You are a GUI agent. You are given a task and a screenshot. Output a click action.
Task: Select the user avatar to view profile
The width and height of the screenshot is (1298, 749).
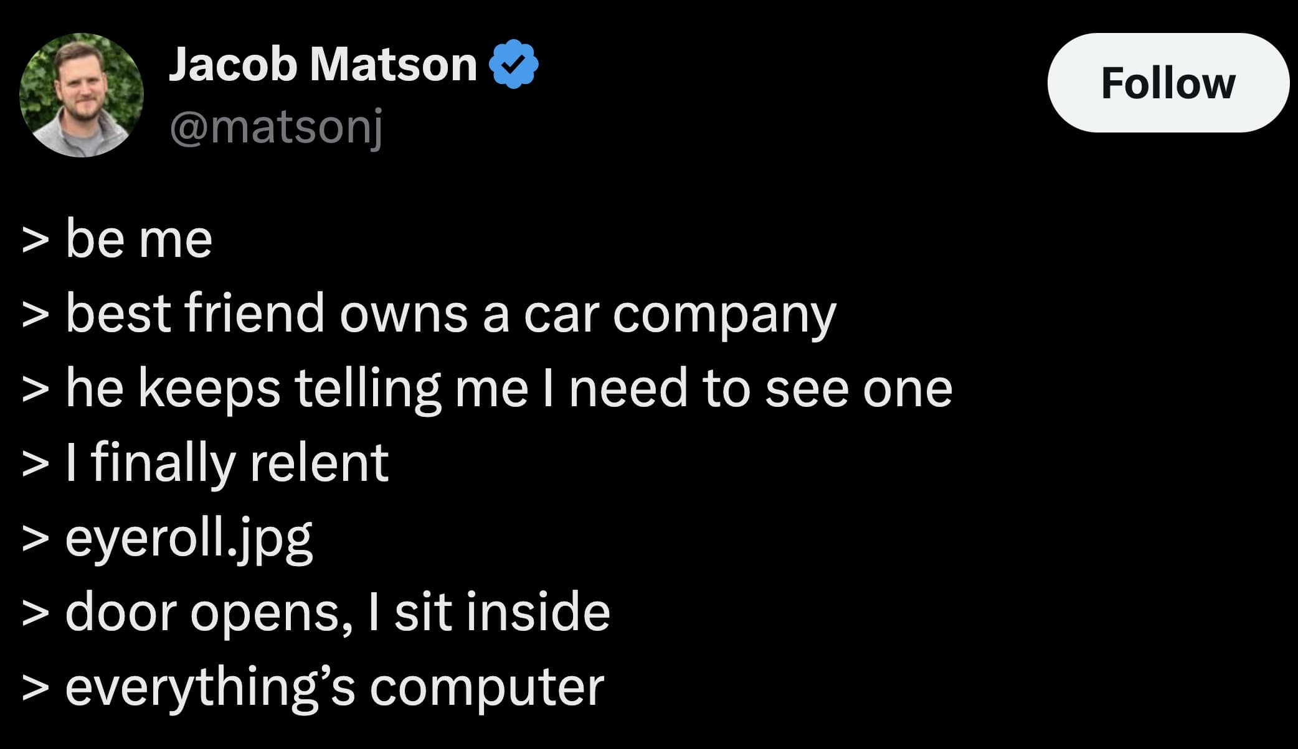point(81,96)
